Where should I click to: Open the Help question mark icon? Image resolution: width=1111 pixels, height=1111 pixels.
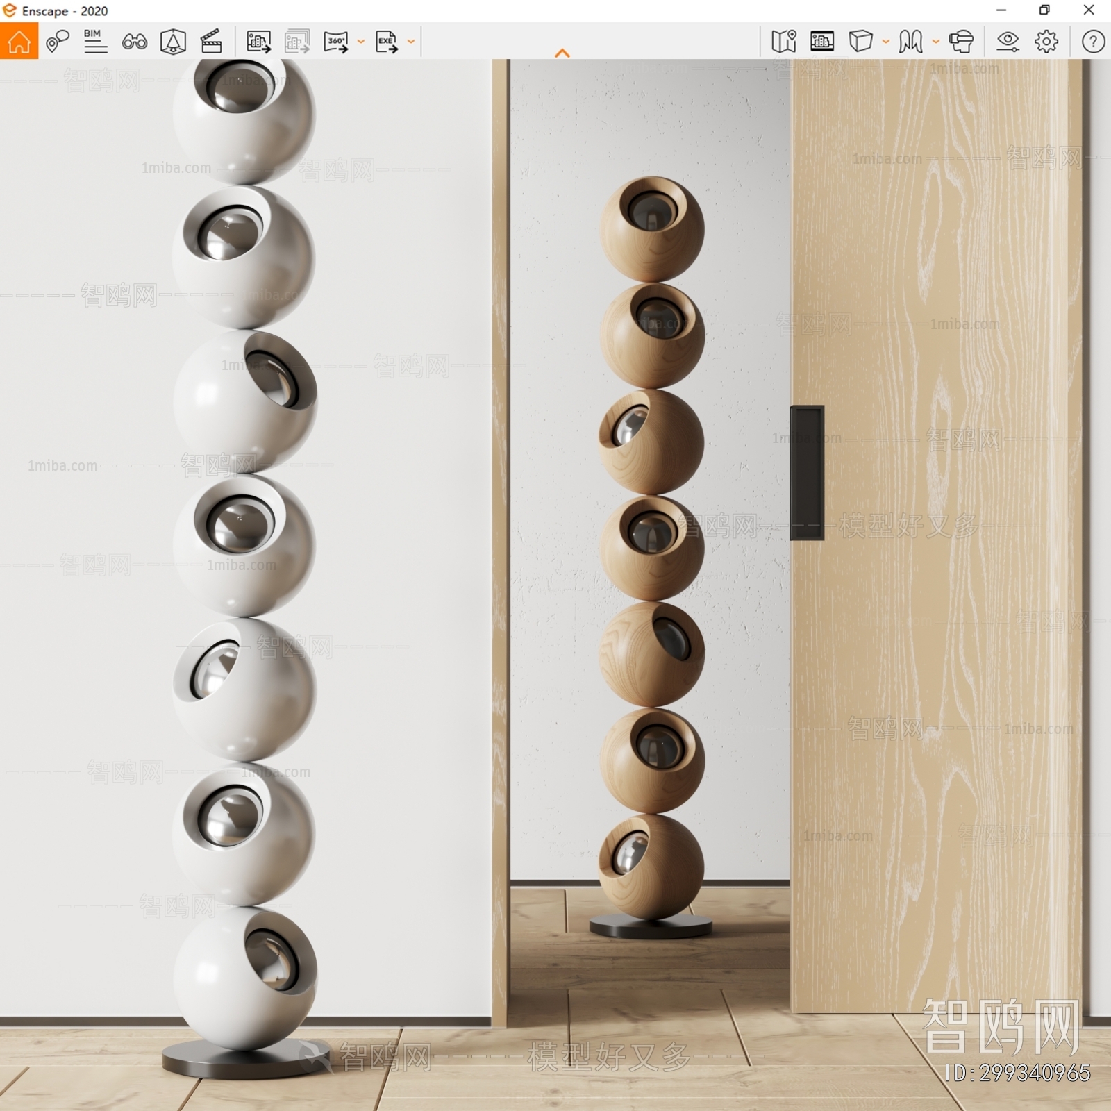point(1093,42)
